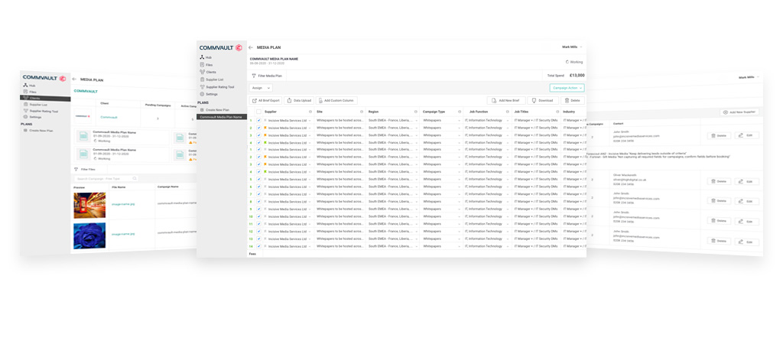Viewport: 783px width, 344px height.
Task: Click the Search Campaign field in the left window
Action: (106, 178)
